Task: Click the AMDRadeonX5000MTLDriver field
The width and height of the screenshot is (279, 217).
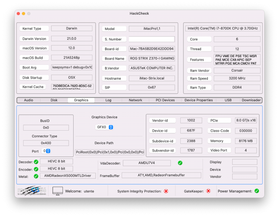Action: 68,176
